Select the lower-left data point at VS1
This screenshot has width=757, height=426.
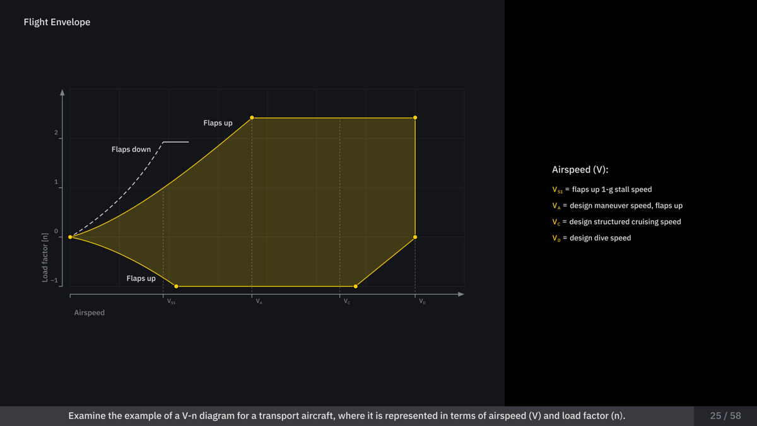(176, 285)
